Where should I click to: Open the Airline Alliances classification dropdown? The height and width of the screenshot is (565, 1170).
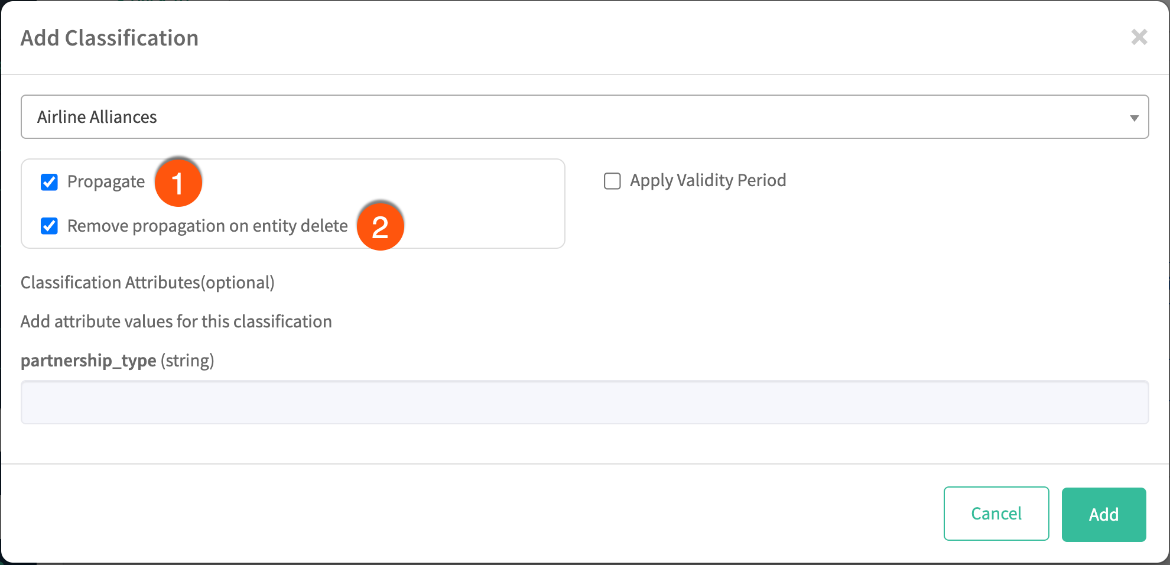pos(584,117)
